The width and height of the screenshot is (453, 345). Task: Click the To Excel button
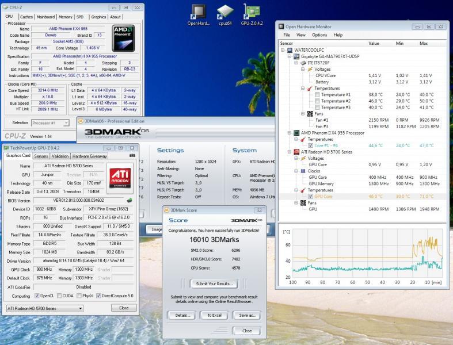214,315
